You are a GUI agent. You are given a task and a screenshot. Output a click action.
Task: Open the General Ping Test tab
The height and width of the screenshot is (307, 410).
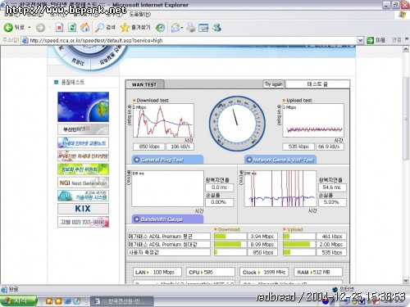point(167,160)
